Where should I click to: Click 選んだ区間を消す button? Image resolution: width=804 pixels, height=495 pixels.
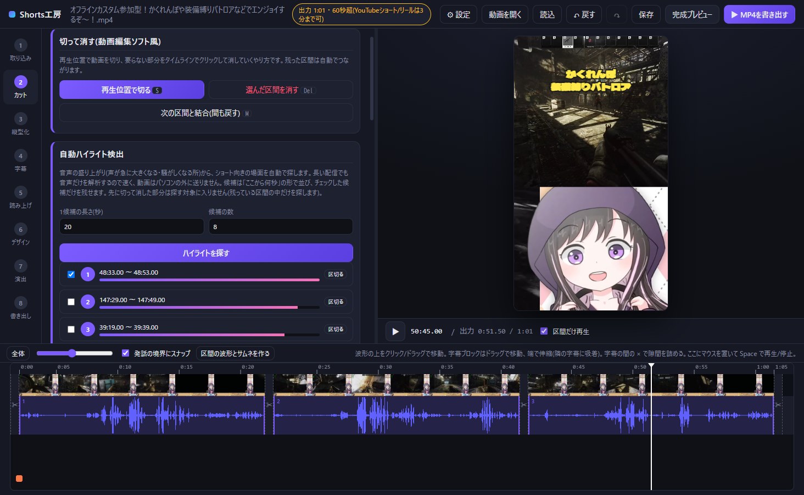(281, 90)
